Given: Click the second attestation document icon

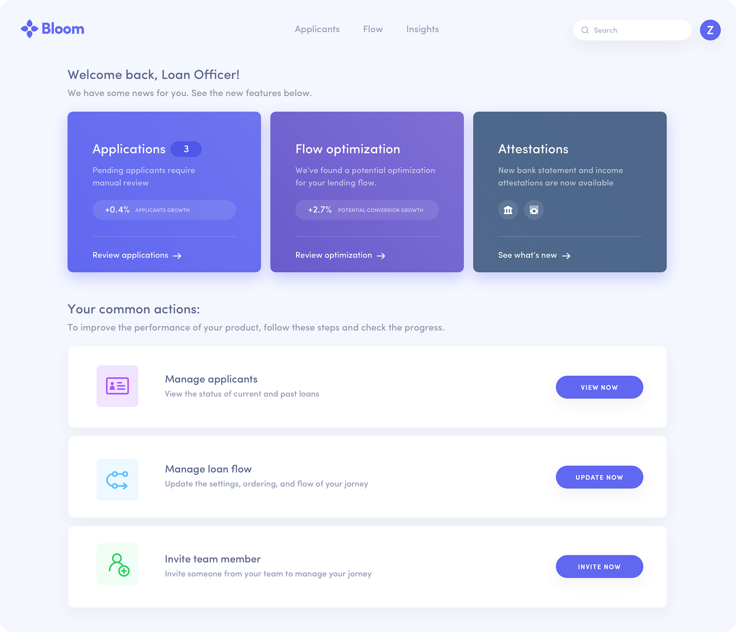Looking at the screenshot, I should point(533,210).
